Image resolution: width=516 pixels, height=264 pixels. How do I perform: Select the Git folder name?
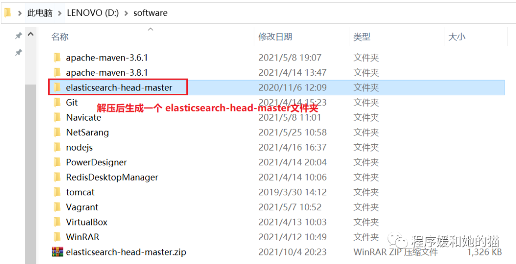[72, 102]
